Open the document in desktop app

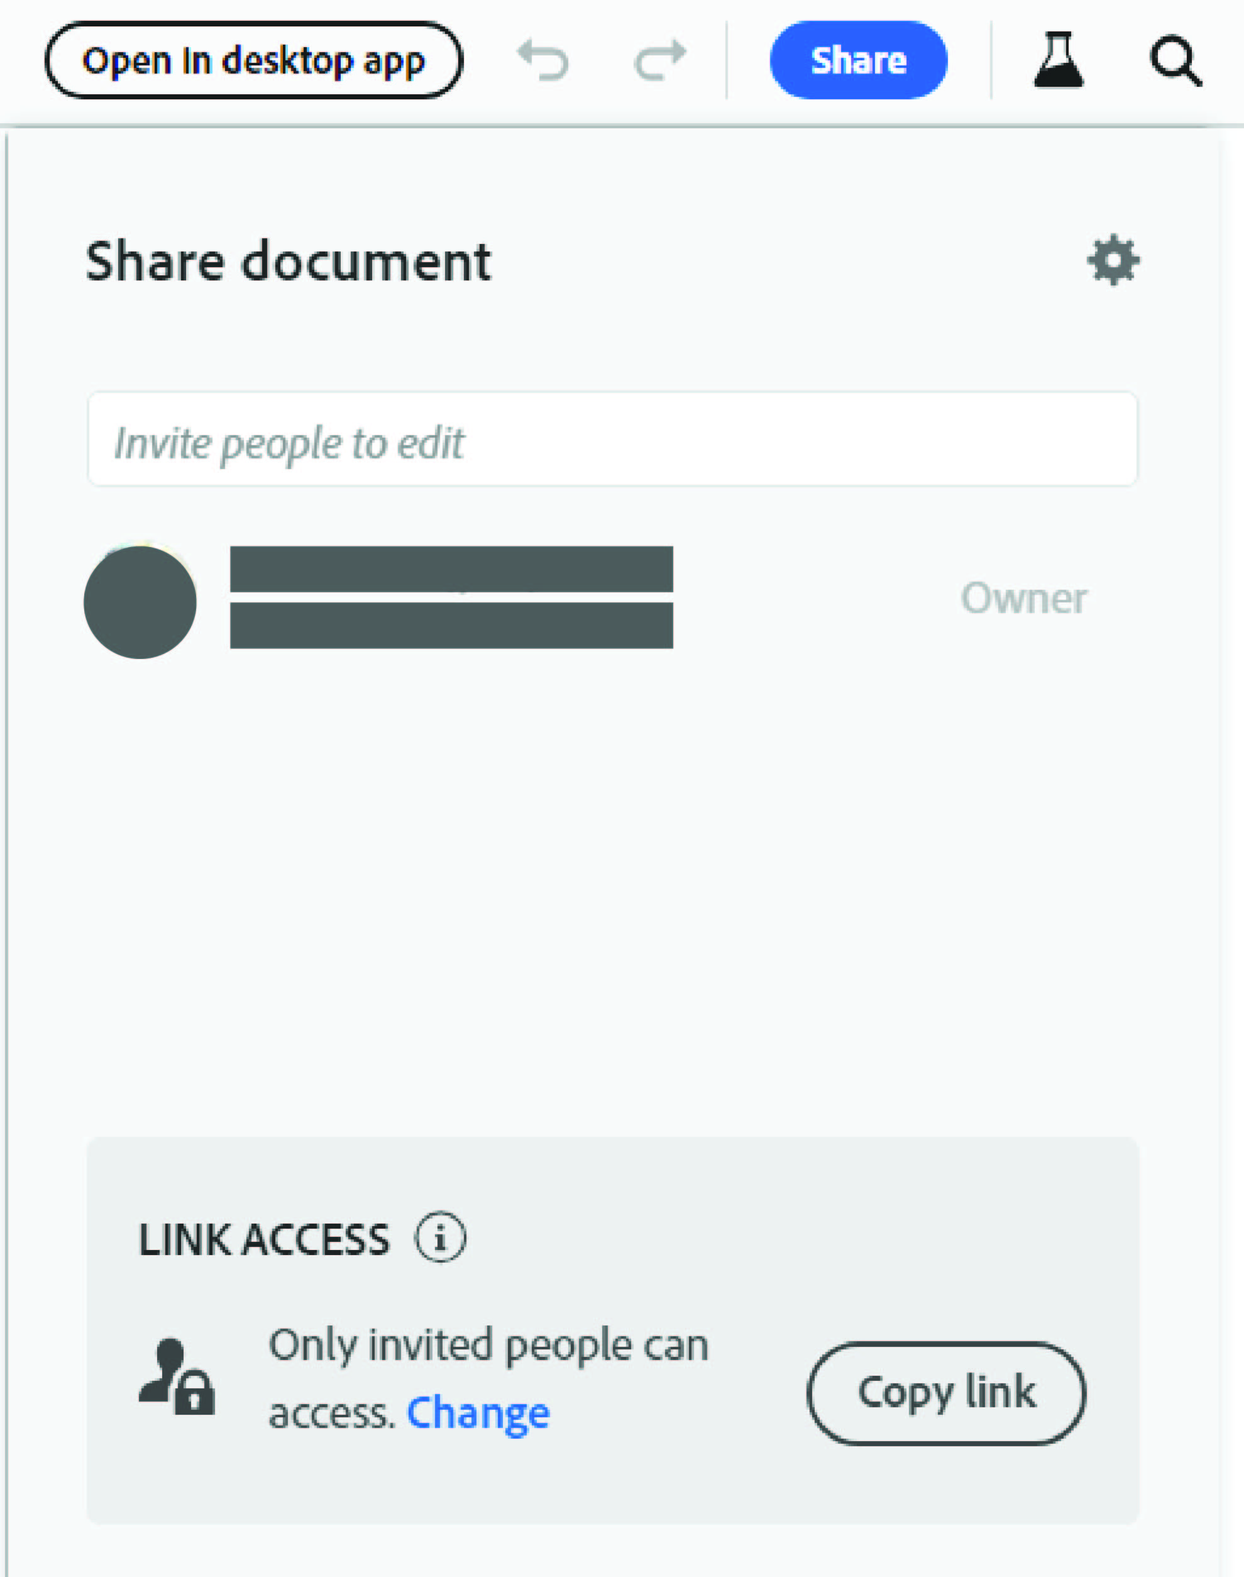(254, 60)
